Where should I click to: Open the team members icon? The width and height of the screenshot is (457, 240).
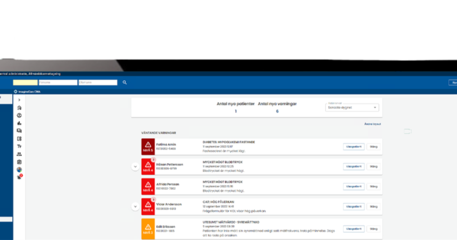click(19, 154)
